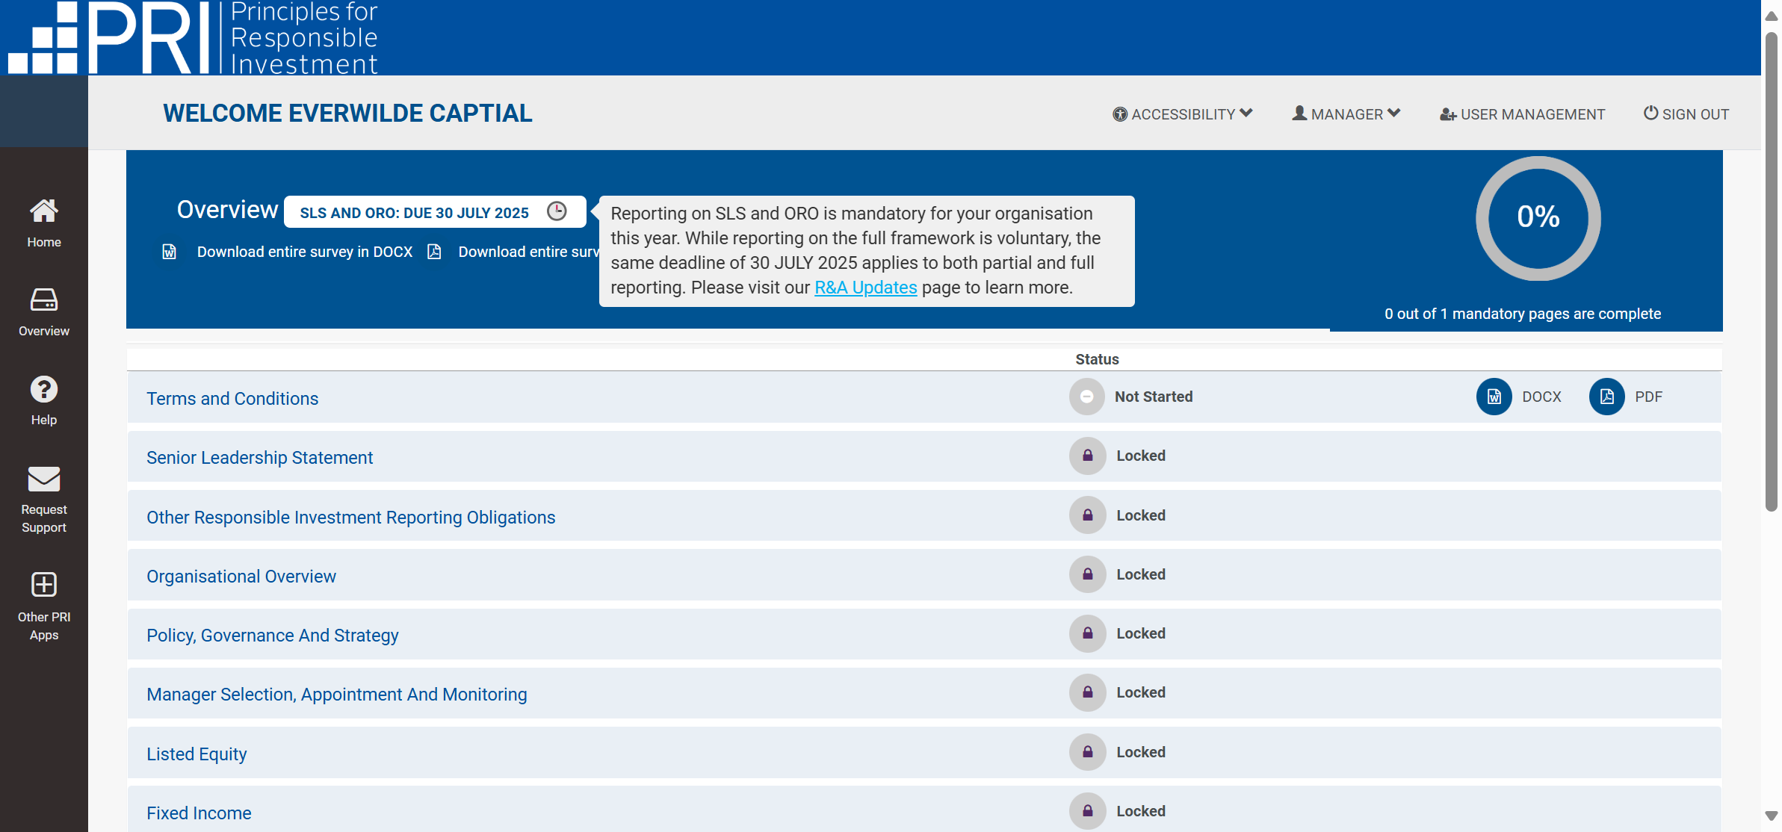
Task: Click Download entire survey in DOCX
Action: (x=304, y=252)
